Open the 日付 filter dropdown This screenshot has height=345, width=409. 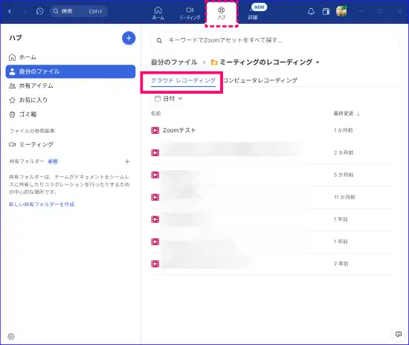point(169,99)
